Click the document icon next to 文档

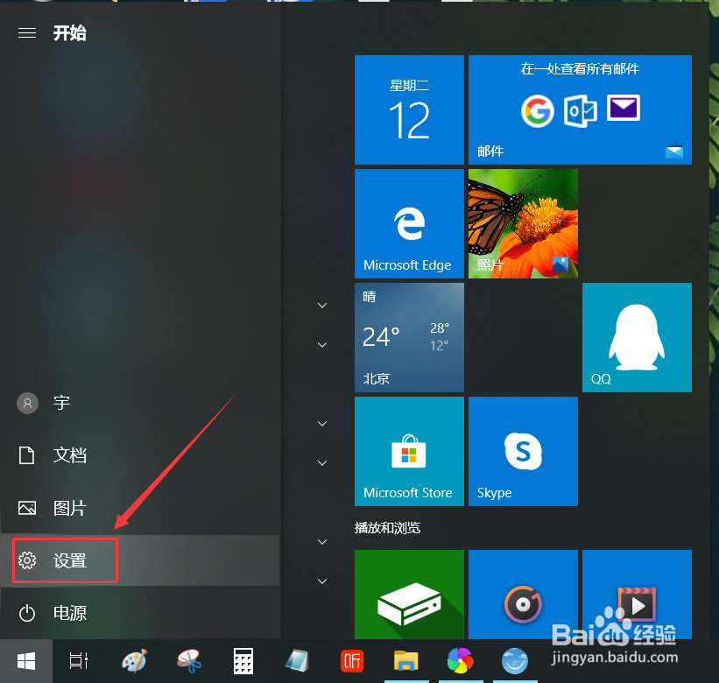(x=26, y=455)
